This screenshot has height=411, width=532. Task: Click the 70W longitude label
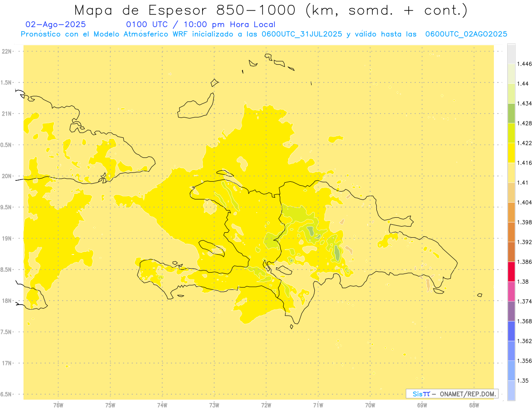(x=370, y=405)
